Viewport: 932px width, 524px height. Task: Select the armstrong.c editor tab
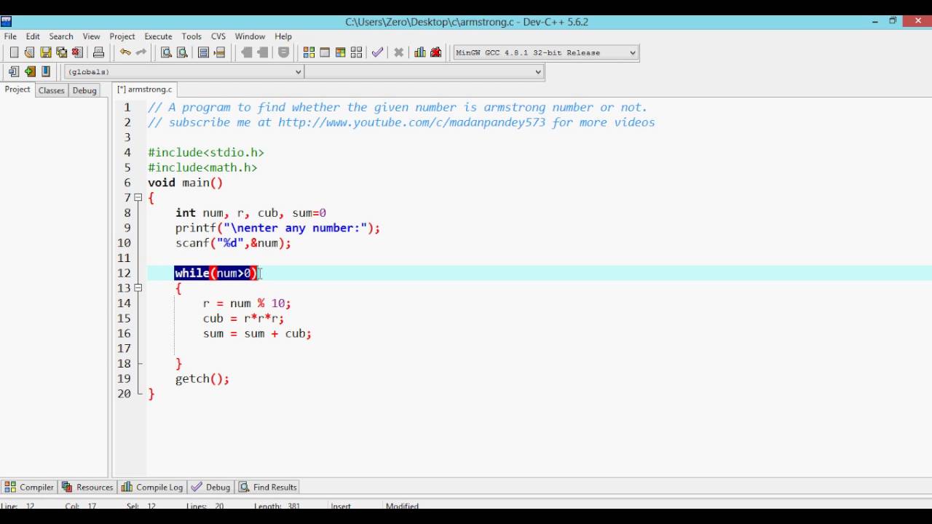point(145,90)
